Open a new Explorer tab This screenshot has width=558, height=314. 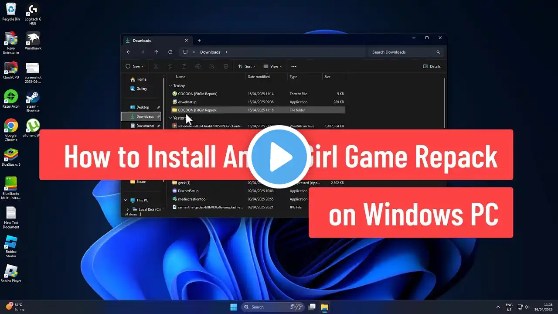[199, 41]
